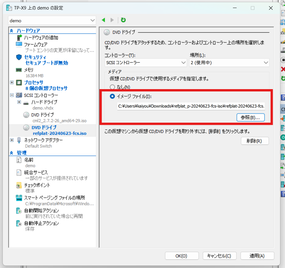Open the コントローラー(T) dropdown

pos(146,63)
